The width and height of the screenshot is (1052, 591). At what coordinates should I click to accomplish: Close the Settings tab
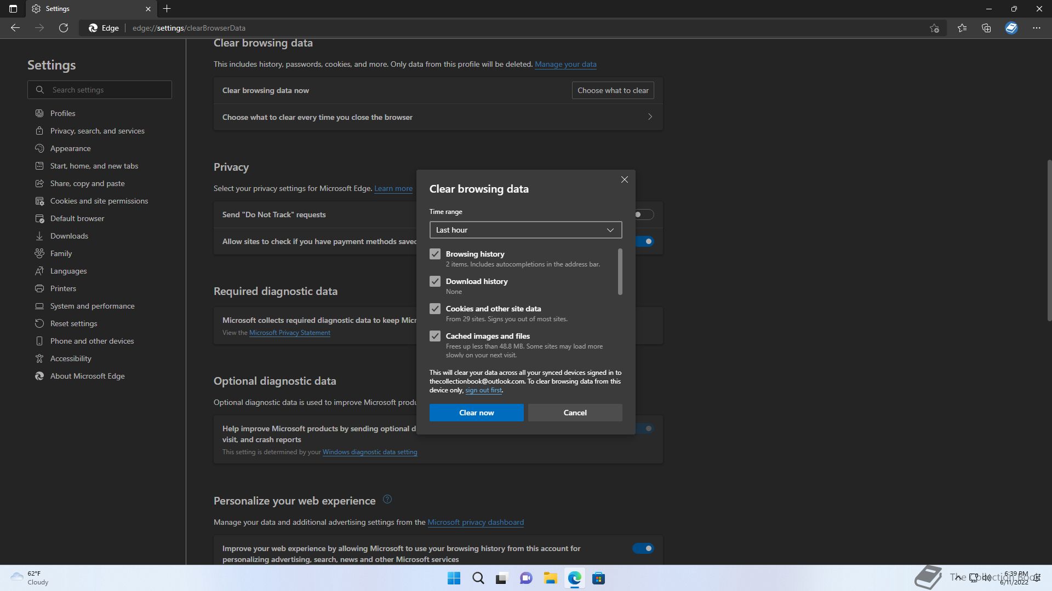(x=148, y=9)
